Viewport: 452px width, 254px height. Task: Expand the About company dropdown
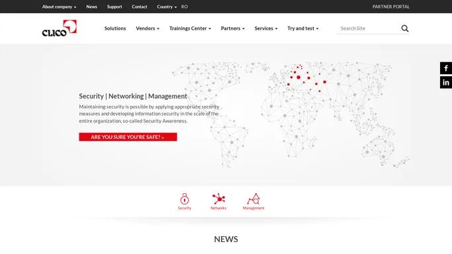click(x=59, y=7)
